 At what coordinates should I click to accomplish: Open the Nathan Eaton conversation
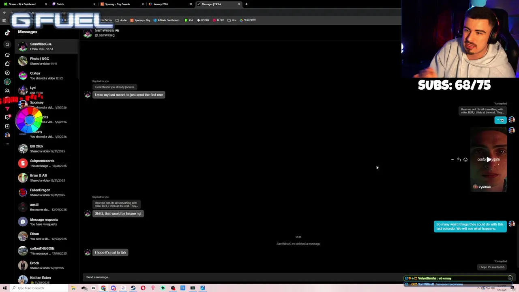(x=47, y=280)
